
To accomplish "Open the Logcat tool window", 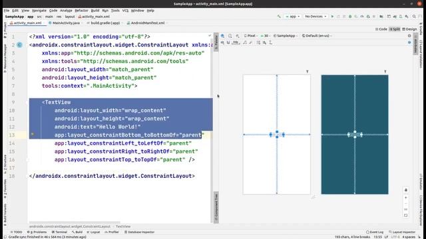I will click(93, 232).
